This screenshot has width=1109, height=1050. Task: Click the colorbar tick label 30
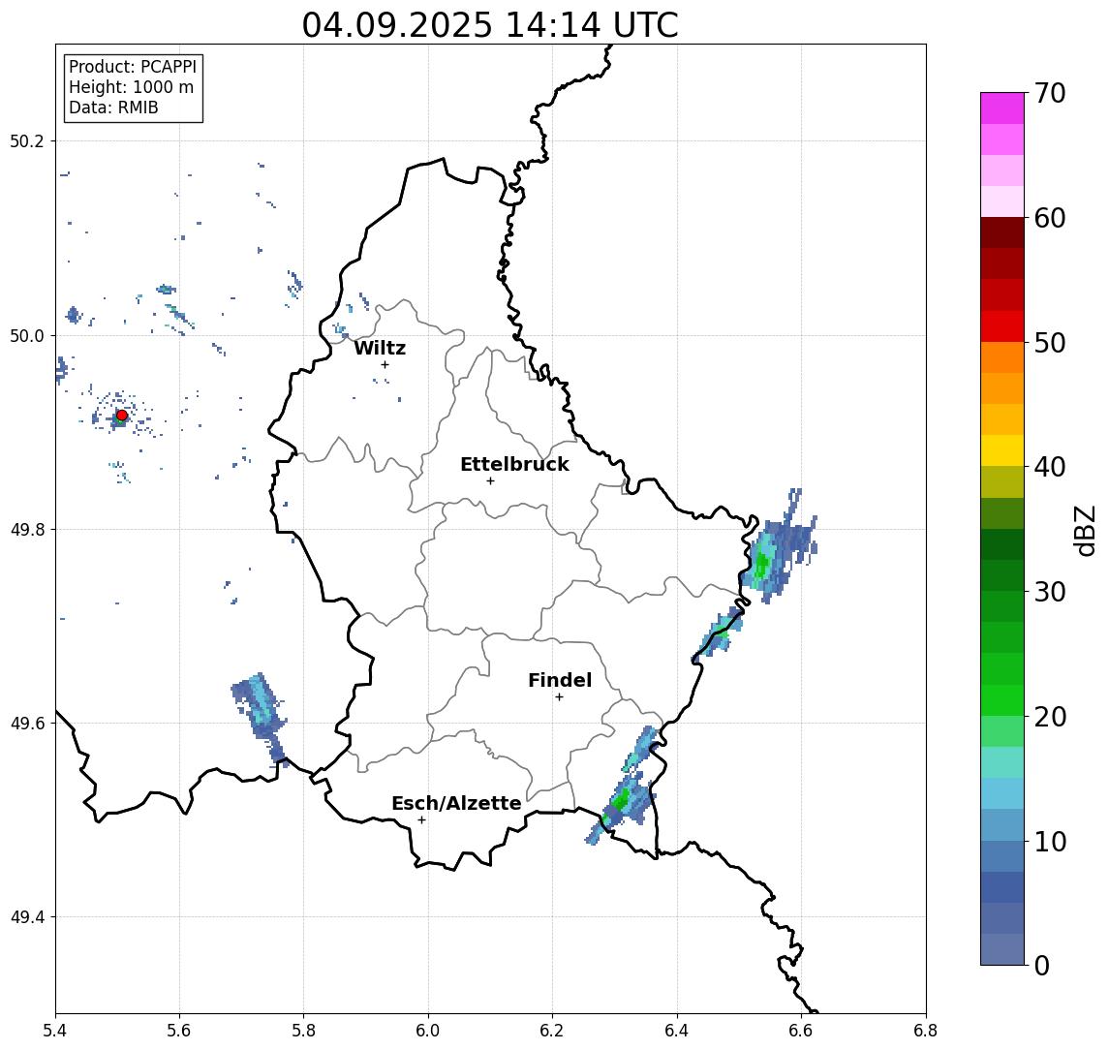pyautogui.click(x=1050, y=592)
